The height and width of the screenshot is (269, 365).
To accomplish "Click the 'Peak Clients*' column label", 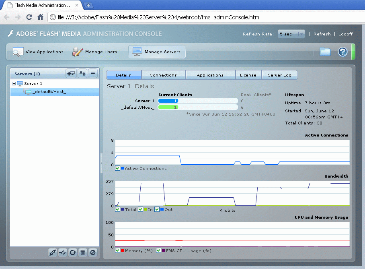I will tap(256, 95).
